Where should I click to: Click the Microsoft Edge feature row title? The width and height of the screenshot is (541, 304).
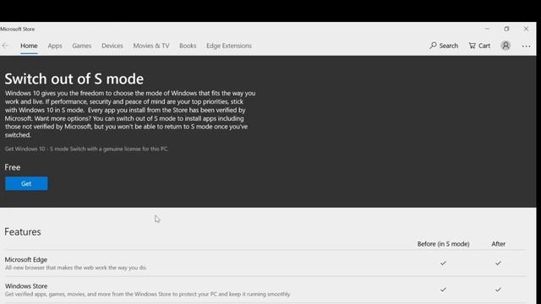(x=26, y=259)
